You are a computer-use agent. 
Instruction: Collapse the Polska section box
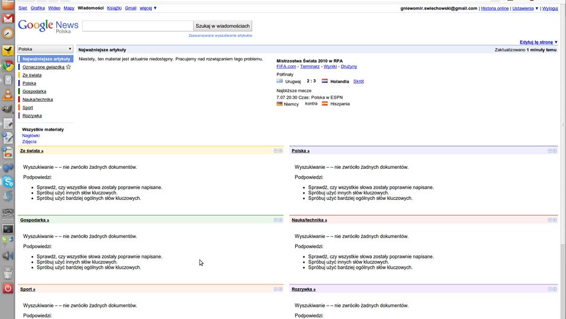tap(548, 151)
